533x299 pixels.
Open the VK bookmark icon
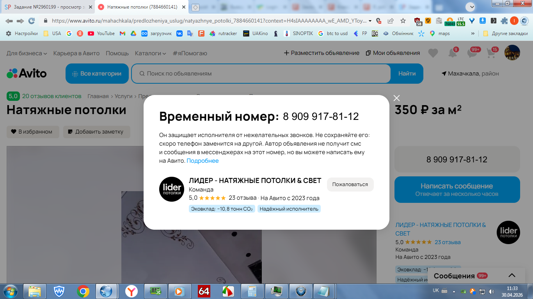tap(179, 33)
